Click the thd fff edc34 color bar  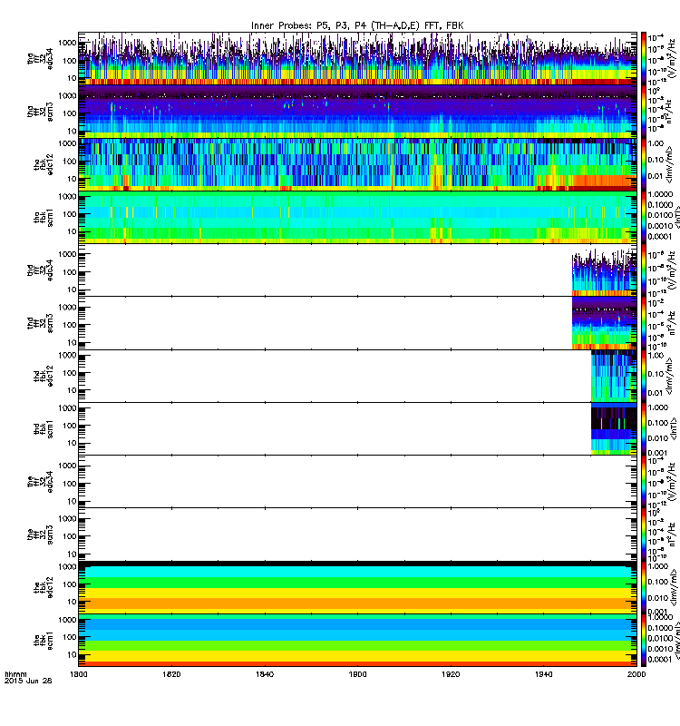pyautogui.click(x=644, y=270)
